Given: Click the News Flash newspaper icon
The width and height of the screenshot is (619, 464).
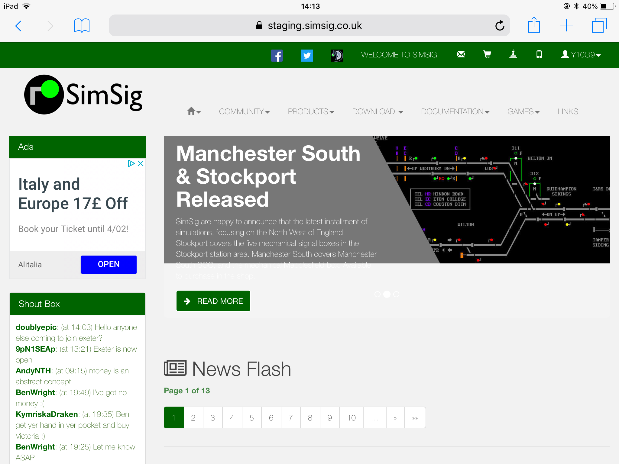Looking at the screenshot, I should 175,368.
